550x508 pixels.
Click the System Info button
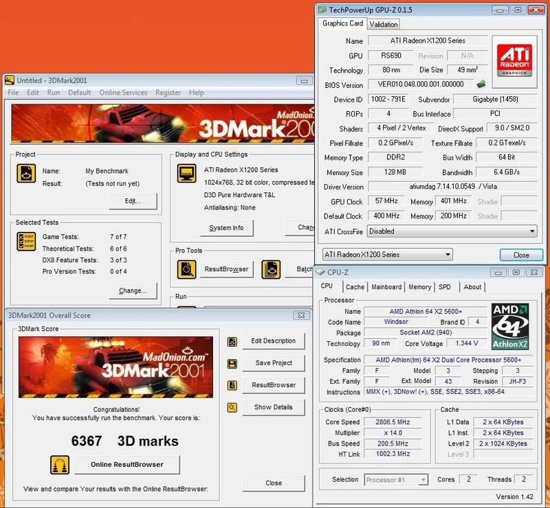click(x=227, y=228)
